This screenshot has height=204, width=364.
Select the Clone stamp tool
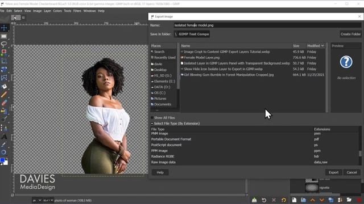pos(4,111)
